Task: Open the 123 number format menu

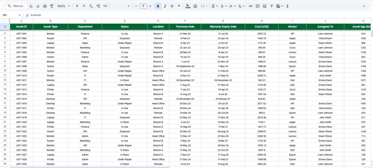Action: point(105,6)
